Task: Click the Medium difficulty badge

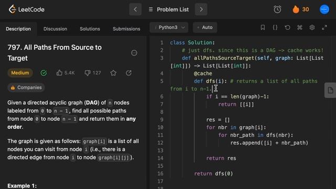Action: click(x=20, y=73)
